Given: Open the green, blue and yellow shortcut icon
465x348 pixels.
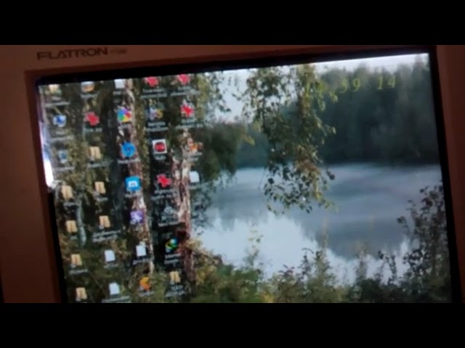Looking at the screenshot, I should [x=171, y=245].
